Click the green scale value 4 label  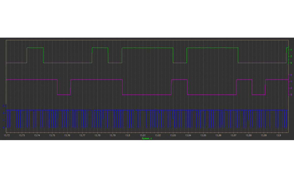[x=291, y=50]
